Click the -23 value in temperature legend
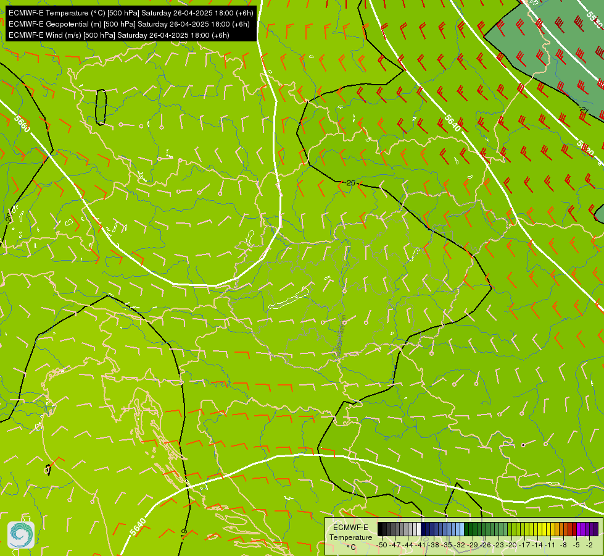 pos(499,545)
